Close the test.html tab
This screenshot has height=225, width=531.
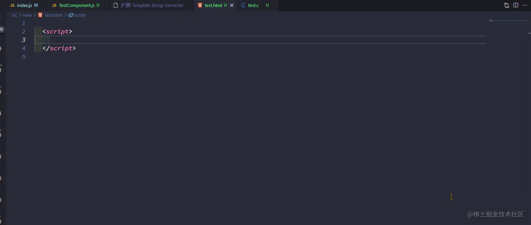pos(232,5)
